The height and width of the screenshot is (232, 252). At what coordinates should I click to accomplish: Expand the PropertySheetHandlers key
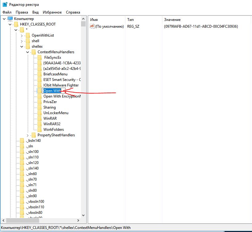pos(27,135)
